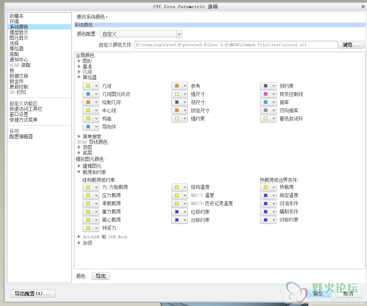Change the 辐射条件 color swatch

click(268, 212)
